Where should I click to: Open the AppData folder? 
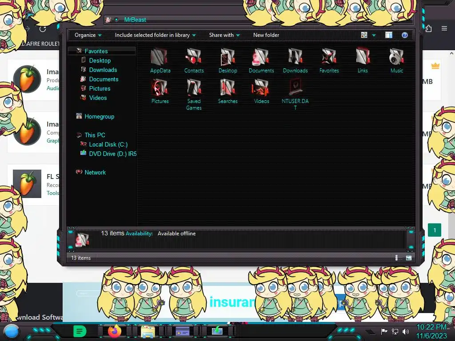coord(160,60)
